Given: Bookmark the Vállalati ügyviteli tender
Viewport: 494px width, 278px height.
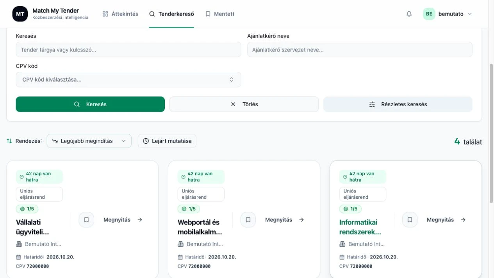Looking at the screenshot, I should pos(86,220).
